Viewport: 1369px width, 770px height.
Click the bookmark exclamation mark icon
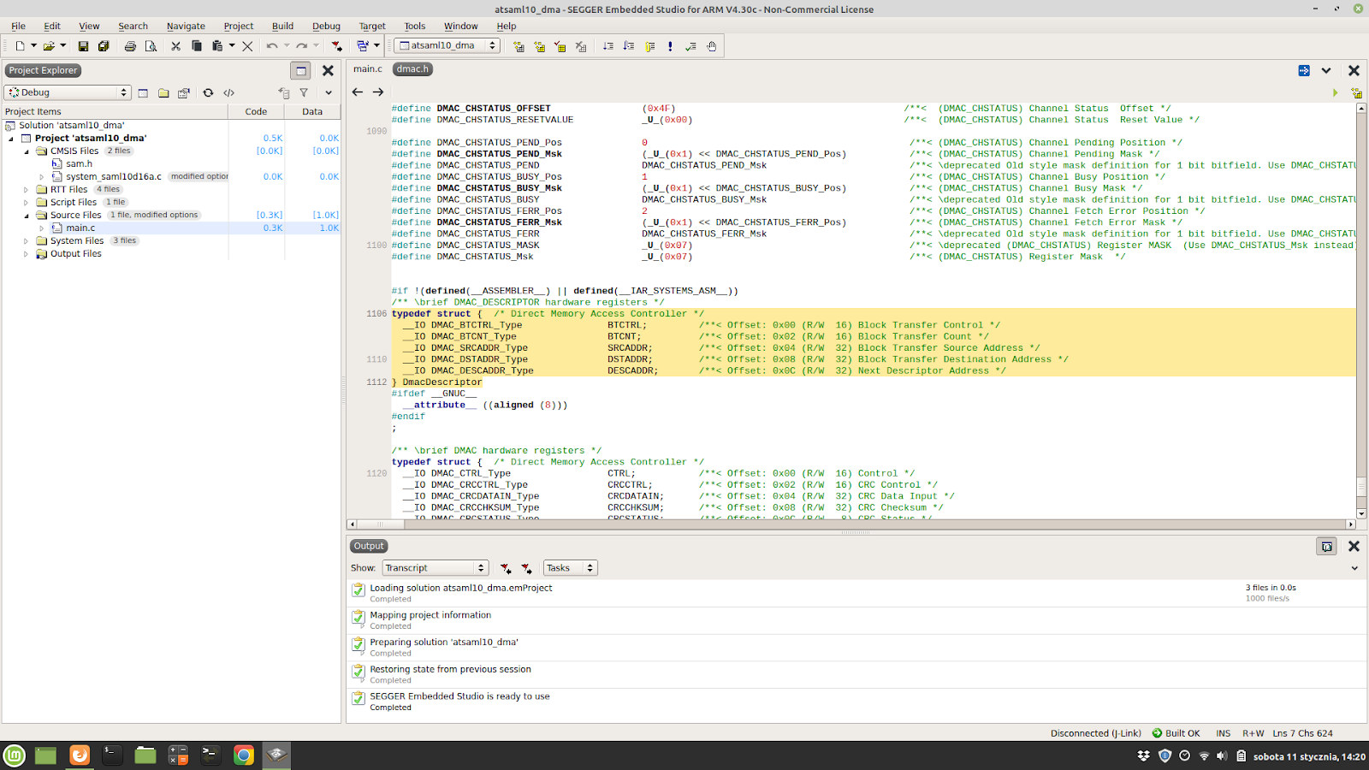point(670,46)
